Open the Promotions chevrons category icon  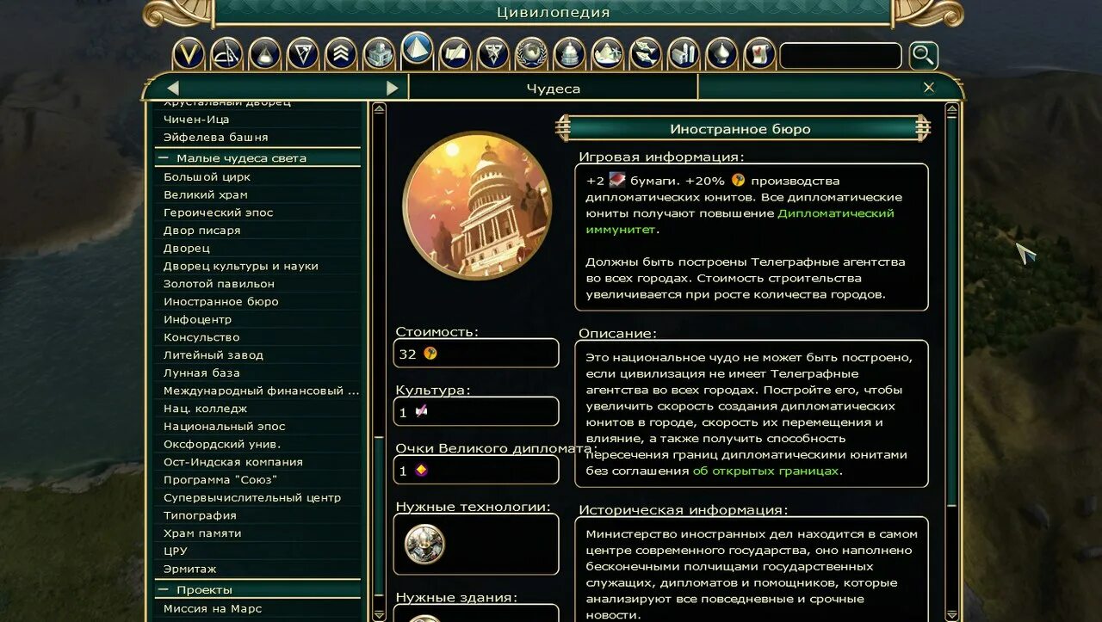341,54
